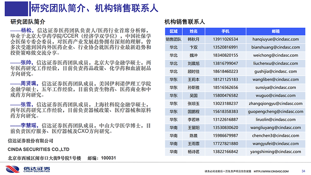Select CINDA SECURITIES CO.,LTD text

[38, 149]
